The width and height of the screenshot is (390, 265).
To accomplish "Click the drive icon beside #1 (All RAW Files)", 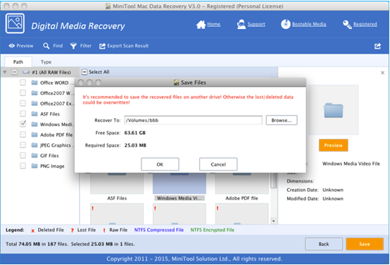I will [x=26, y=72].
